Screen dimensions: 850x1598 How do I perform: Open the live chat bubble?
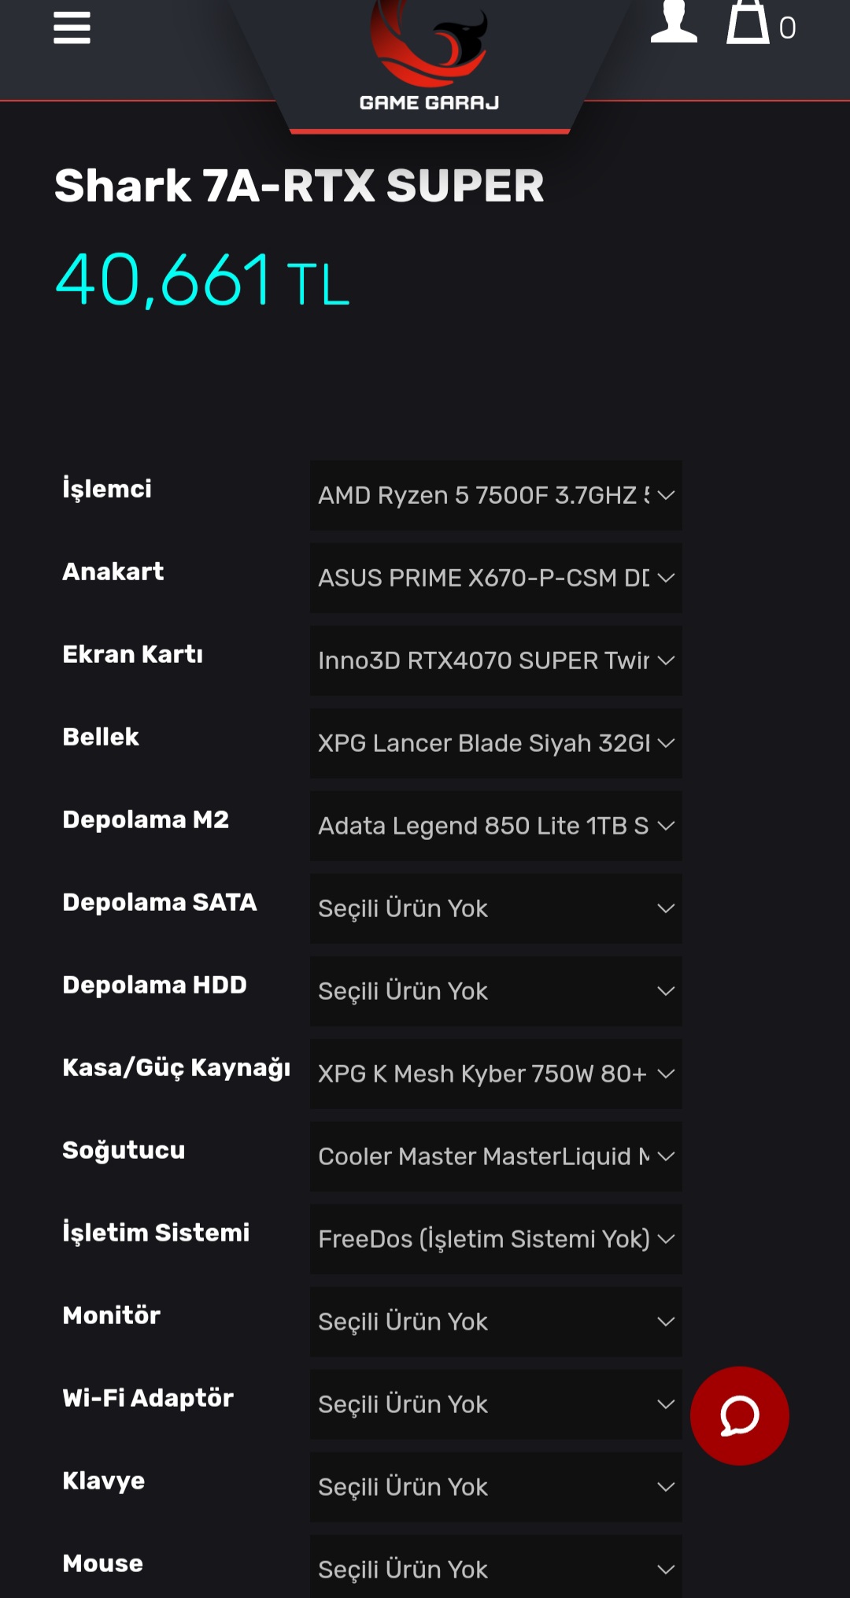739,1415
